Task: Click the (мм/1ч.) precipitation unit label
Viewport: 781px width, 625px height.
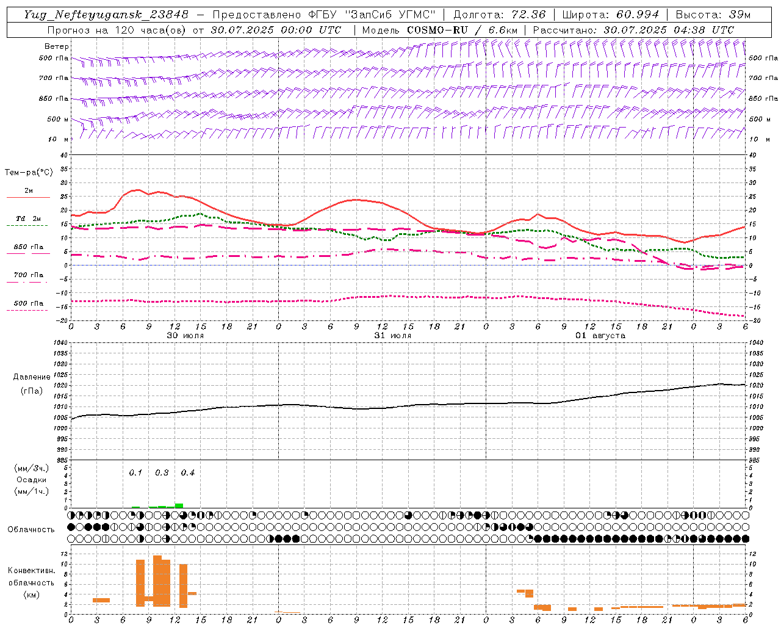Action: click(32, 492)
